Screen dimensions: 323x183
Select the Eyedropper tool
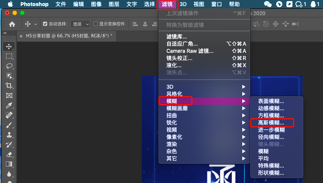coord(9,105)
